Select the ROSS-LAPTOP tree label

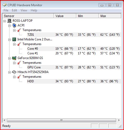[x=22, y=21]
